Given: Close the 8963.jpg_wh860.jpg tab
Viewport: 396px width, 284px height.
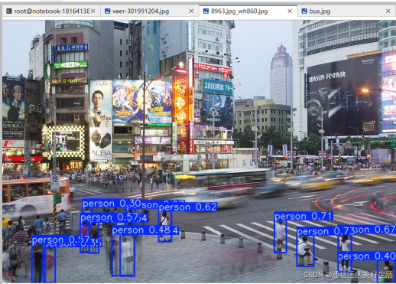Looking at the screenshot, I should pyautogui.click(x=290, y=11).
